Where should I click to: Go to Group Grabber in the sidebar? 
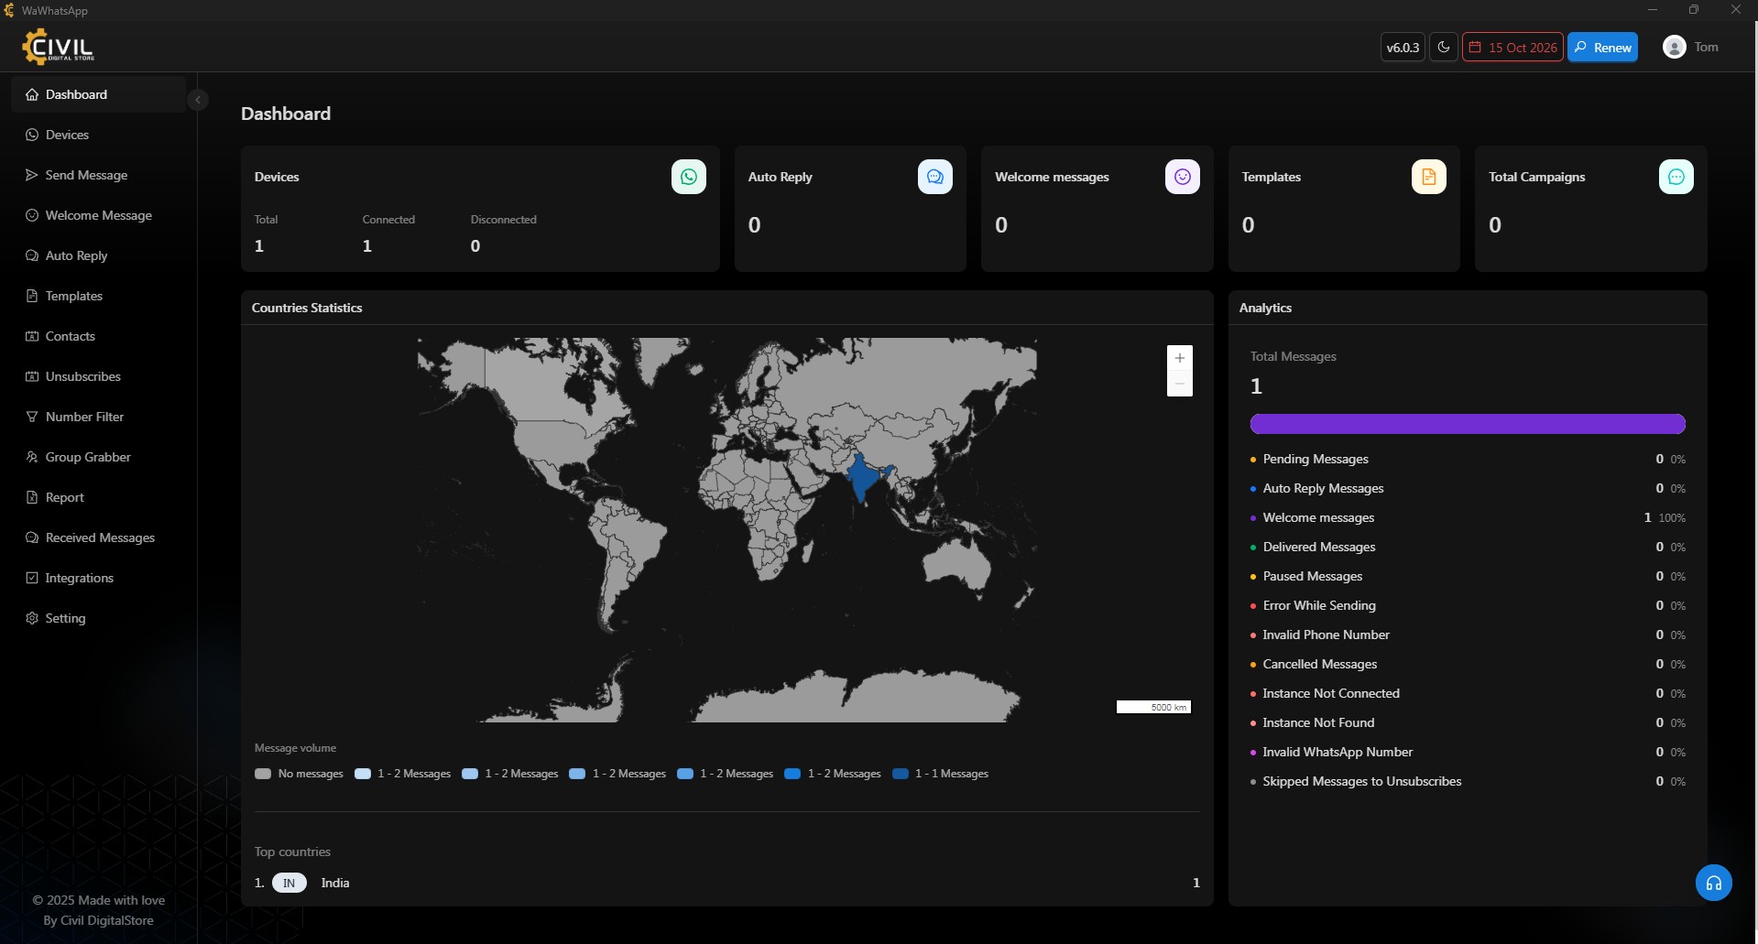pos(88,457)
